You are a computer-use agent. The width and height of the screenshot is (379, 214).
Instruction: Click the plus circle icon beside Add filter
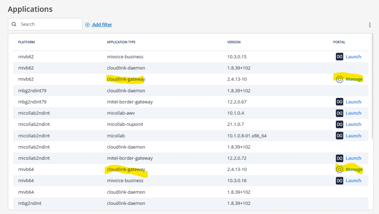87,25
